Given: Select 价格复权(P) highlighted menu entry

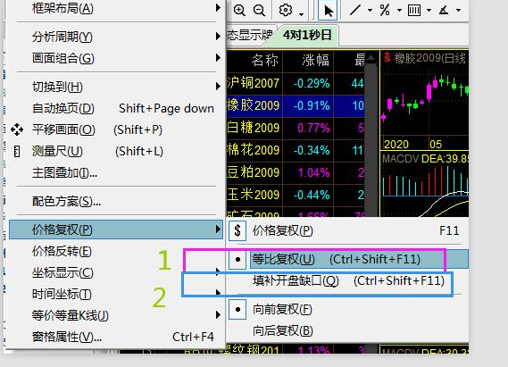Looking at the screenshot, I should pyautogui.click(x=116, y=229).
